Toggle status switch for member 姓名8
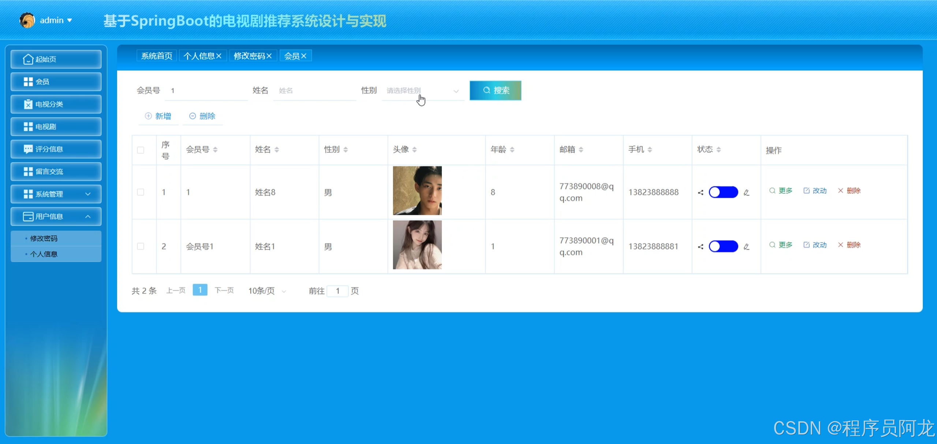The height and width of the screenshot is (444, 937). click(x=723, y=192)
